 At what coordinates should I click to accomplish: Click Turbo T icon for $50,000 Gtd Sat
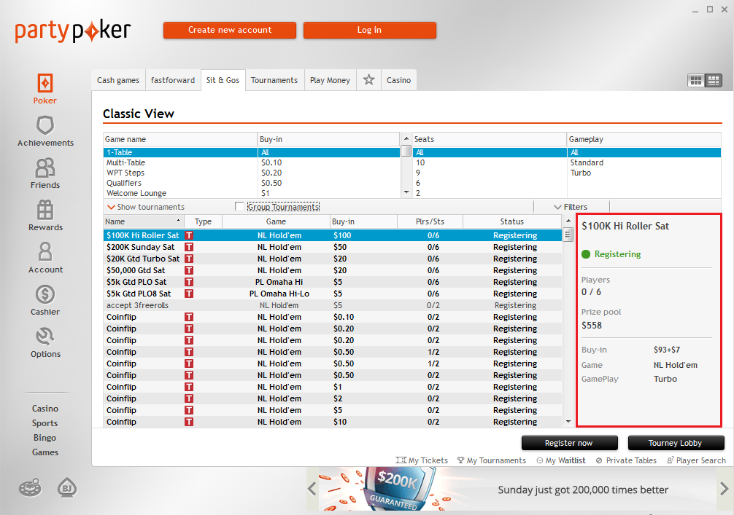click(189, 270)
